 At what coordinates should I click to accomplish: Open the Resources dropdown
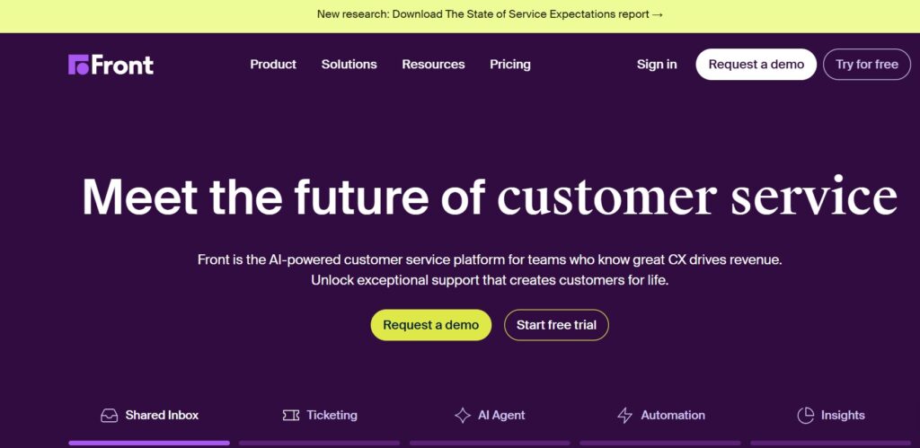click(x=433, y=65)
